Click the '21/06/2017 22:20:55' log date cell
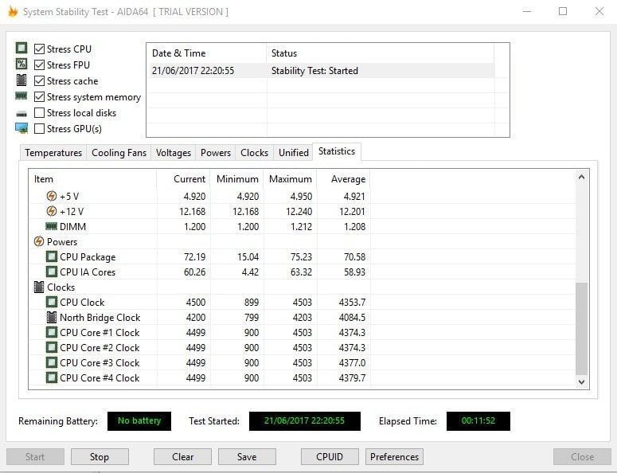 click(x=193, y=71)
